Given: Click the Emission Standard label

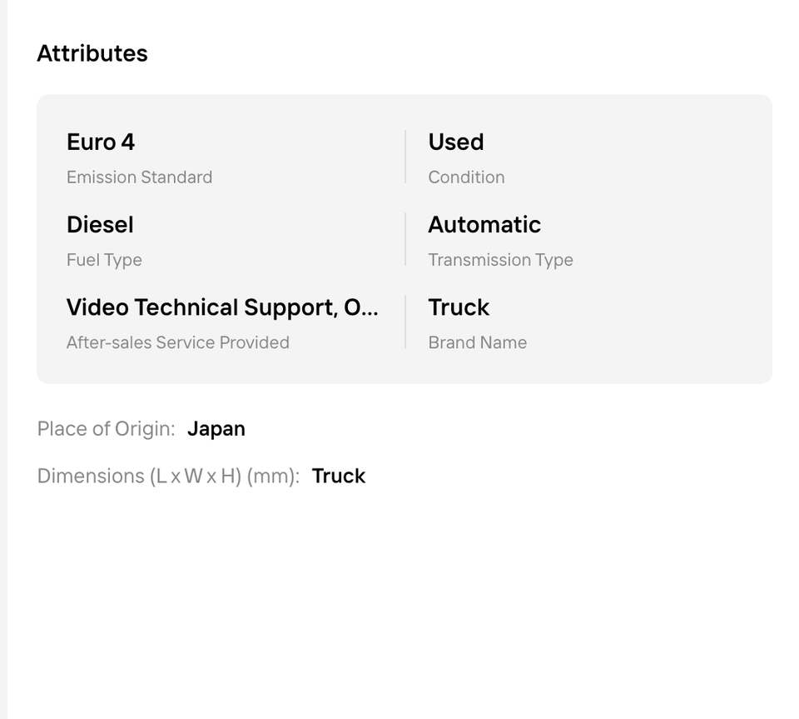Looking at the screenshot, I should pos(139,177).
